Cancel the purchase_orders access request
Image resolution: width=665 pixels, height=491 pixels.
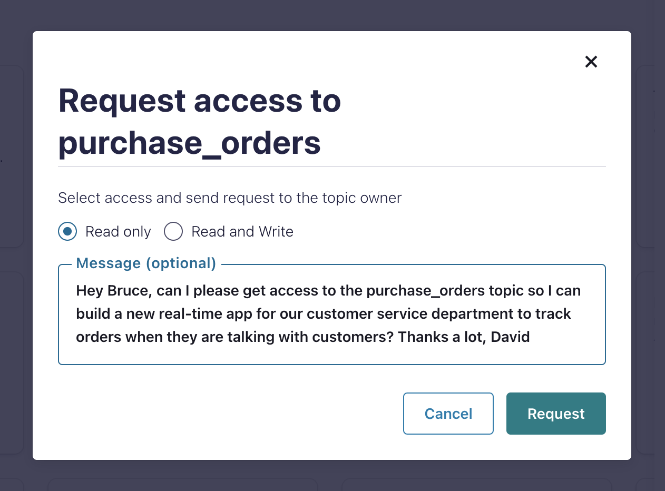(x=448, y=414)
